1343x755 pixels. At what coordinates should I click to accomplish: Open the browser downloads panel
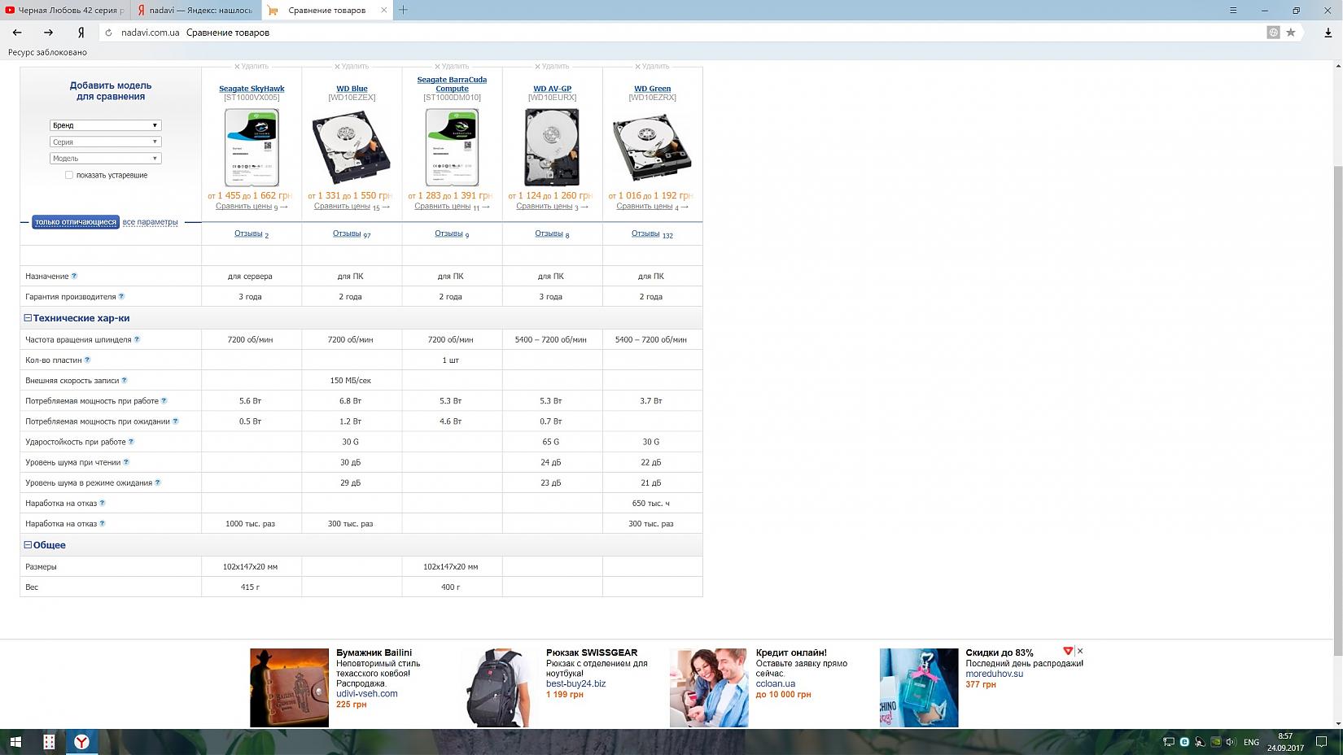point(1328,33)
